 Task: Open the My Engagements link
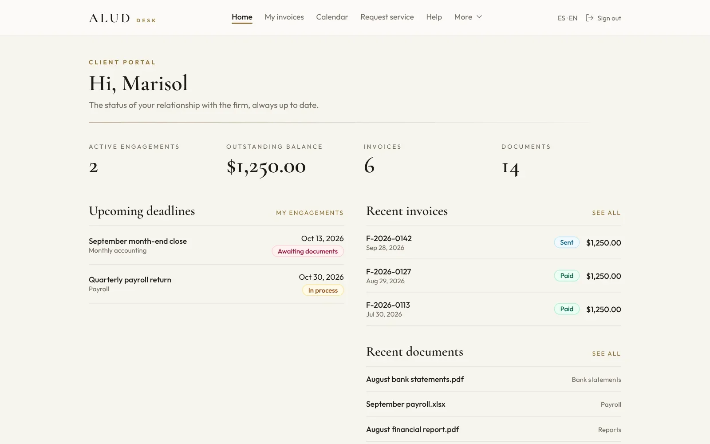[310, 213]
